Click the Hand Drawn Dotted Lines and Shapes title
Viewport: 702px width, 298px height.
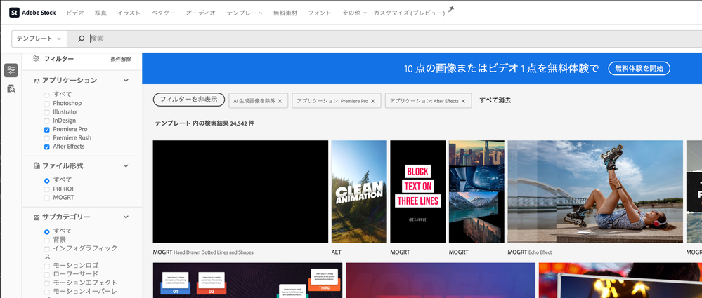214,252
